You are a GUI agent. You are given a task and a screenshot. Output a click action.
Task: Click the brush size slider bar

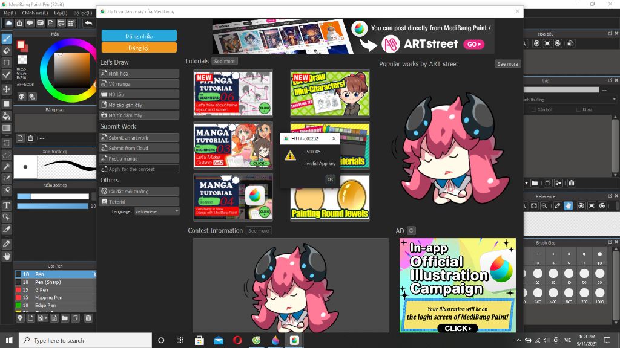pyautogui.click(x=53, y=196)
